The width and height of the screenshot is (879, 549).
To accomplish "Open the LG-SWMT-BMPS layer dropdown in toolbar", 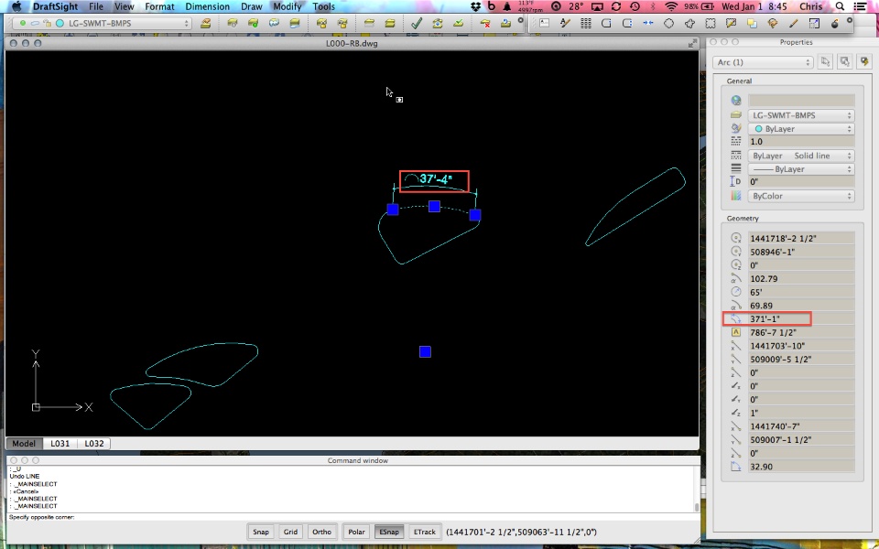I will pyautogui.click(x=103, y=24).
